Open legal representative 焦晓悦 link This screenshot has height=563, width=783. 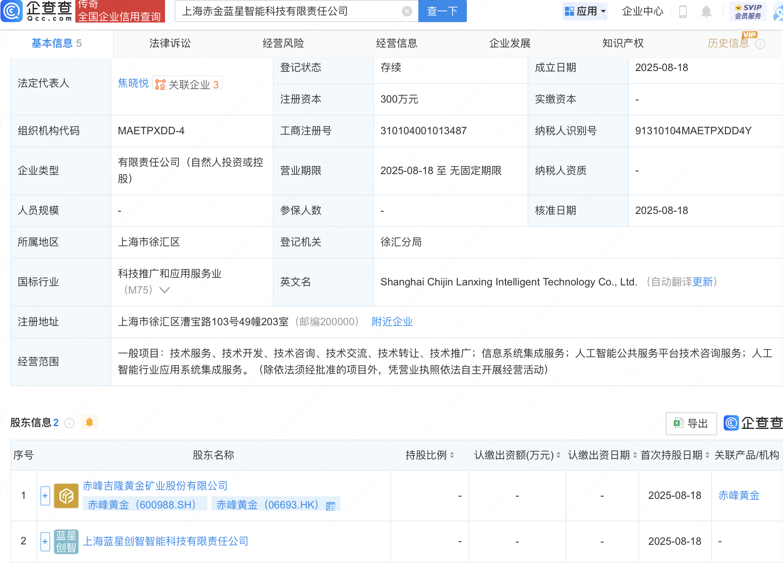(133, 83)
